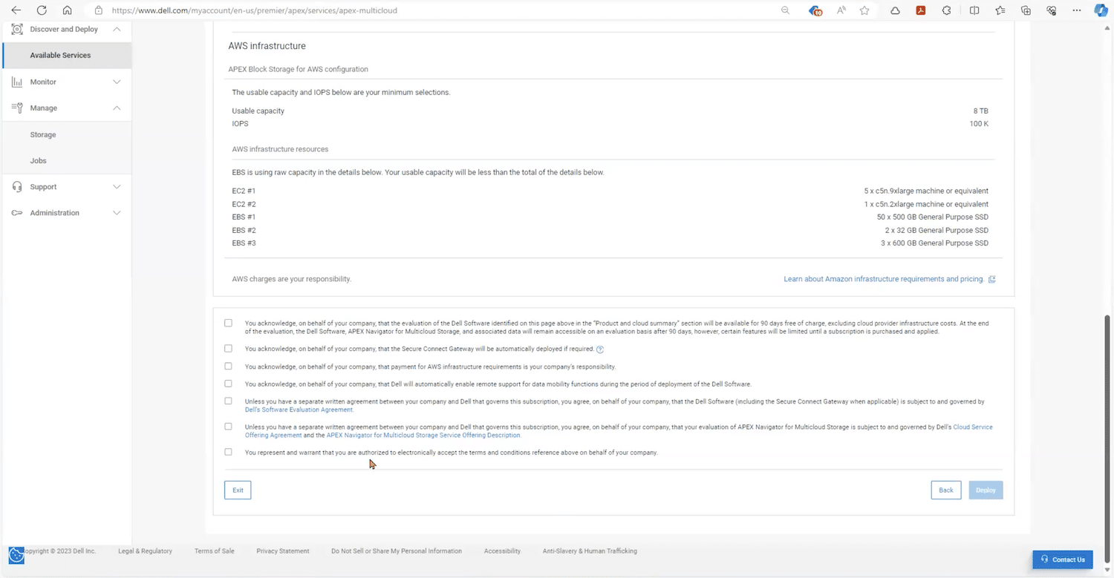Check the Software Evaluation Agreement box
The width and height of the screenshot is (1114, 578).
(x=228, y=401)
